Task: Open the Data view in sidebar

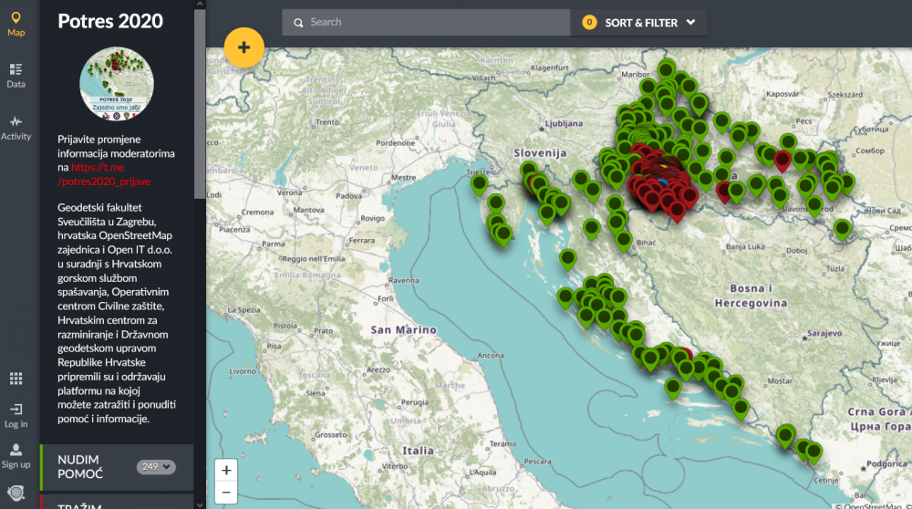Action: pyautogui.click(x=16, y=77)
